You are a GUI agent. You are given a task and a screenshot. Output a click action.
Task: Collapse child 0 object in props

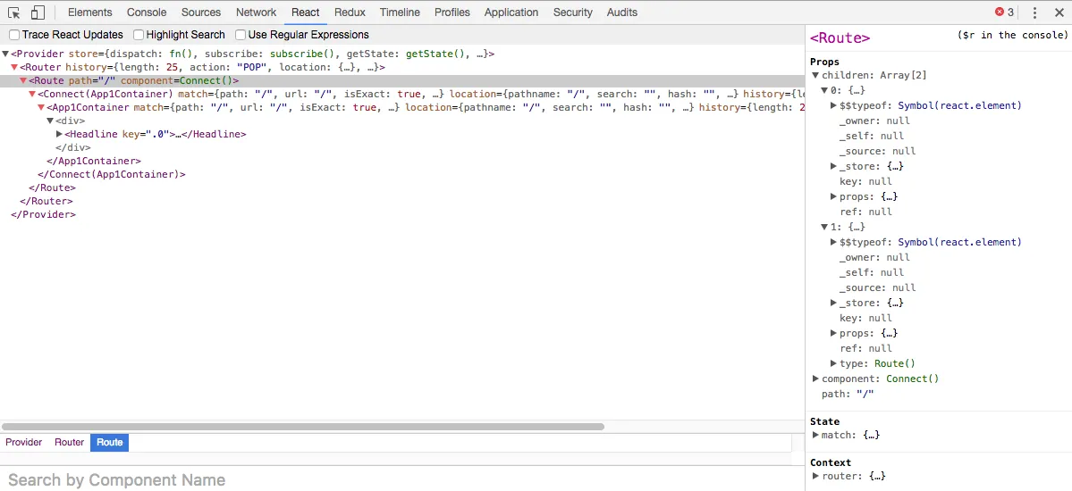824,91
